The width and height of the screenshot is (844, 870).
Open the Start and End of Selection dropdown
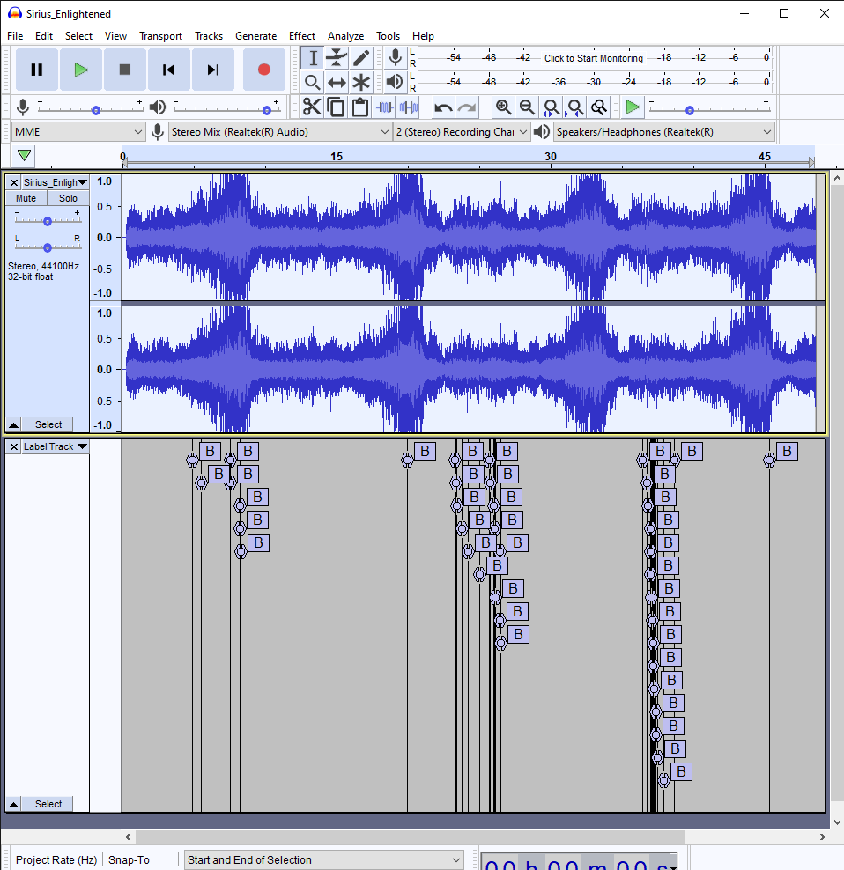click(324, 860)
